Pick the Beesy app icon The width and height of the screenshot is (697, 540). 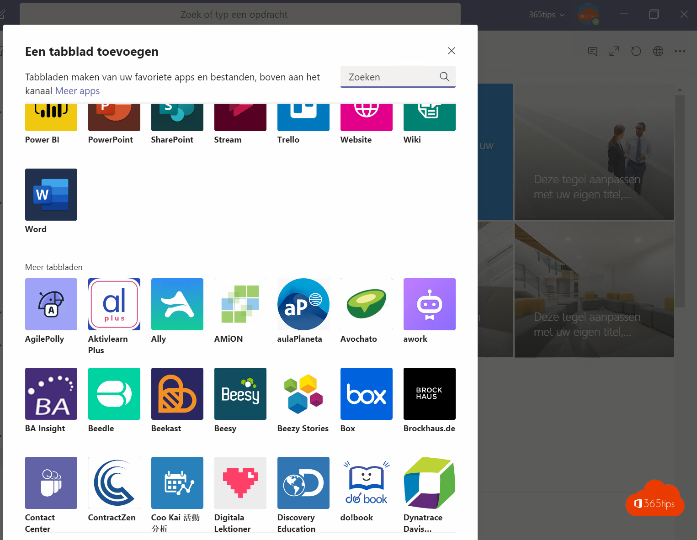point(240,394)
